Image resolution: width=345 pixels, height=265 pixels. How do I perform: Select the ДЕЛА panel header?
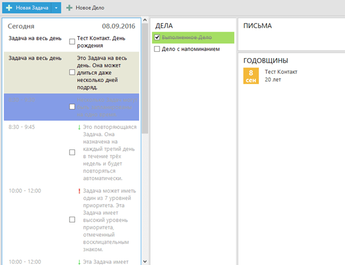click(164, 26)
